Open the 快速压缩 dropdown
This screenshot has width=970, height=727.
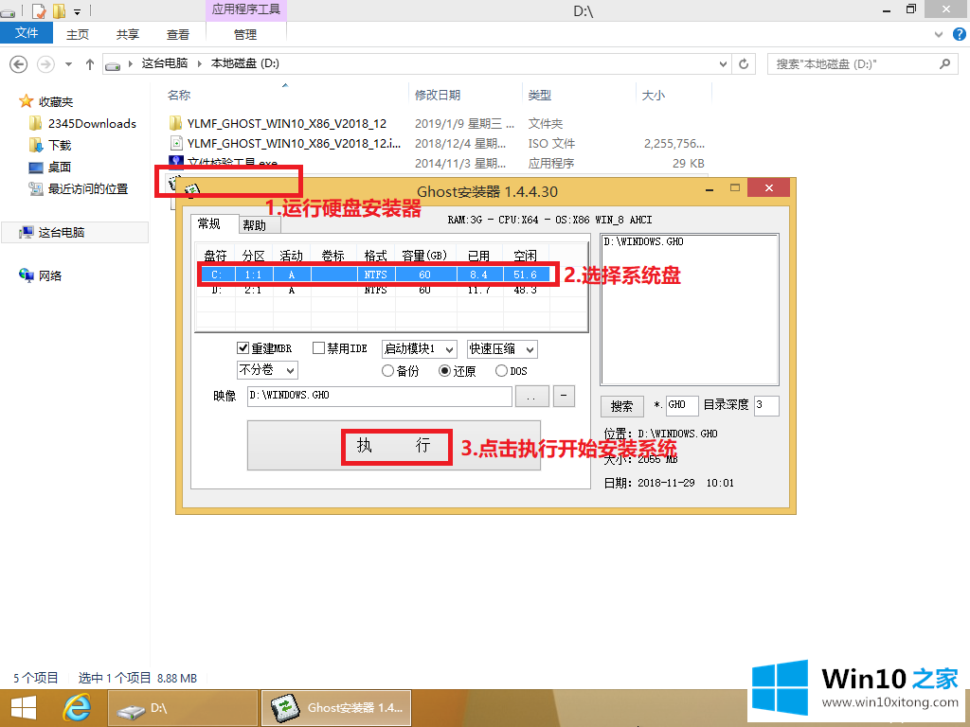502,349
